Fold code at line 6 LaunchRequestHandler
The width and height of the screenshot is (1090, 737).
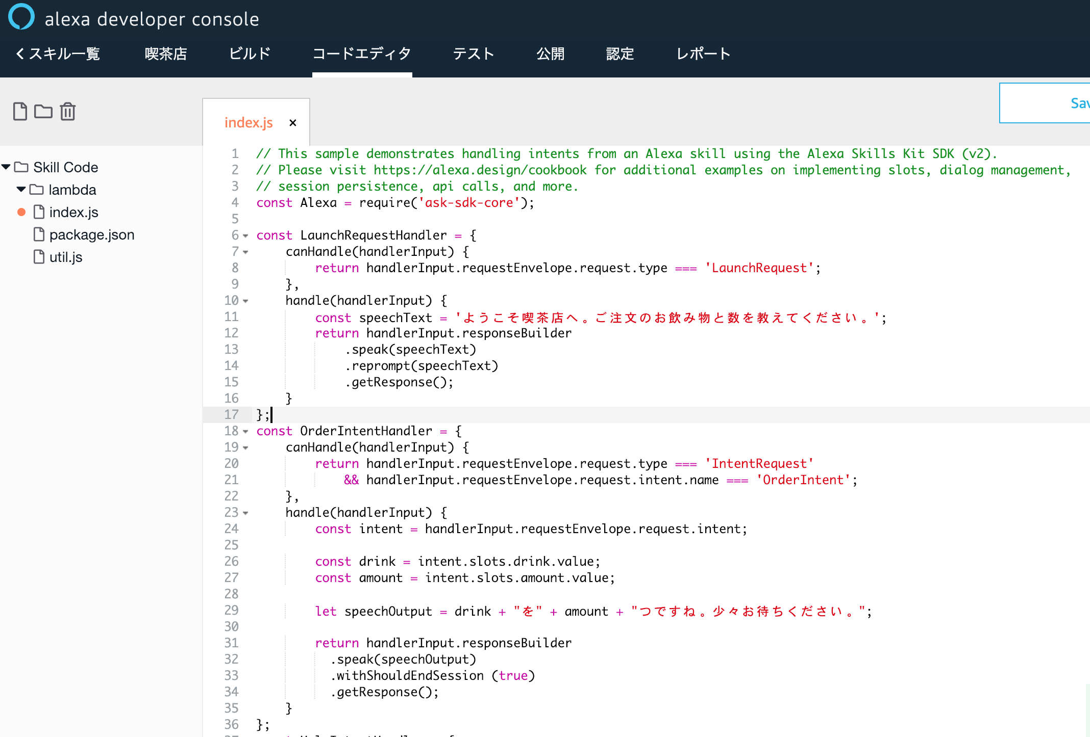(x=245, y=236)
